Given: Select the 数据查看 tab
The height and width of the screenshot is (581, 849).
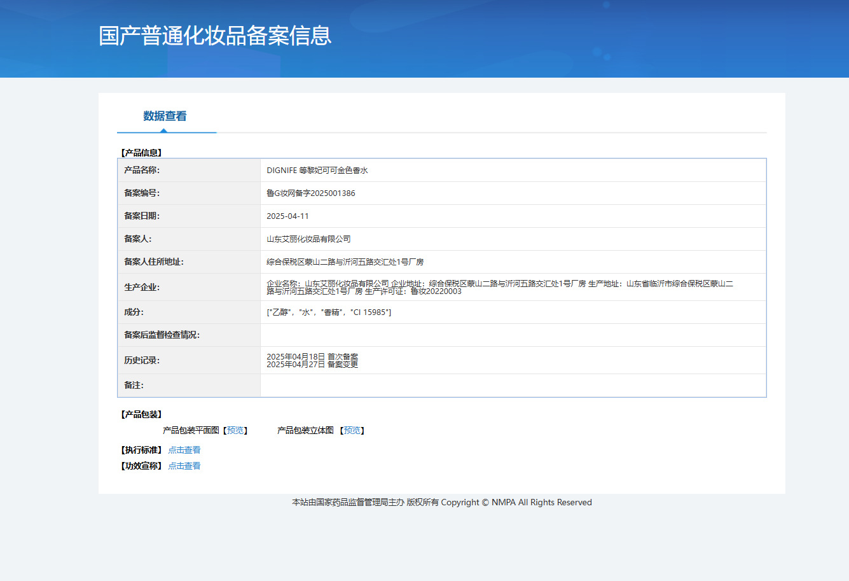Looking at the screenshot, I should tap(165, 116).
